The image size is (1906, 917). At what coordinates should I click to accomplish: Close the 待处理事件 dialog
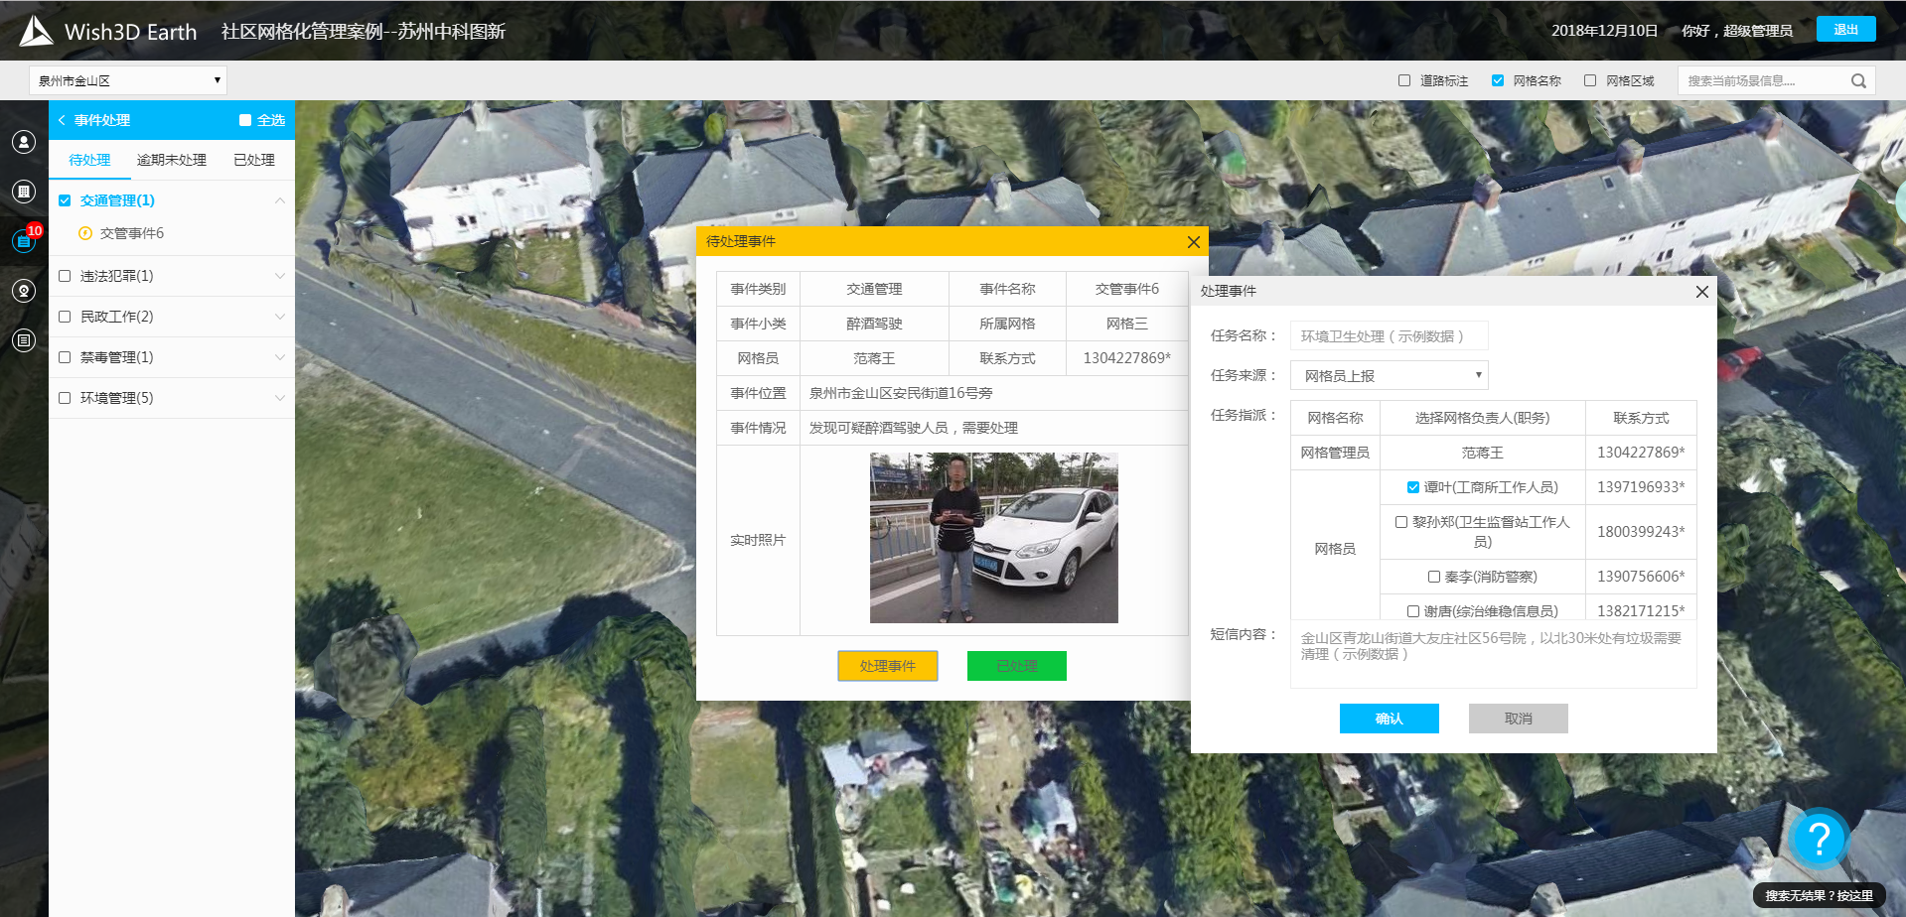click(x=1193, y=242)
